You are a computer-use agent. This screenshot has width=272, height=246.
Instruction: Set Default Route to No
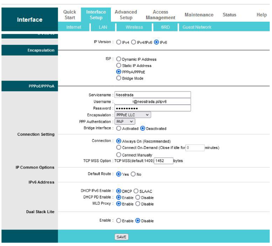point(133,174)
